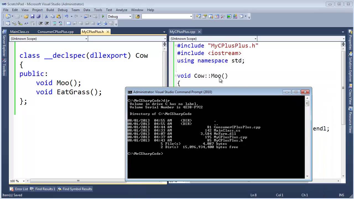Open the Undo history dropdown arrow
Viewport: 354px width, 199px height.
click(x=71, y=17)
